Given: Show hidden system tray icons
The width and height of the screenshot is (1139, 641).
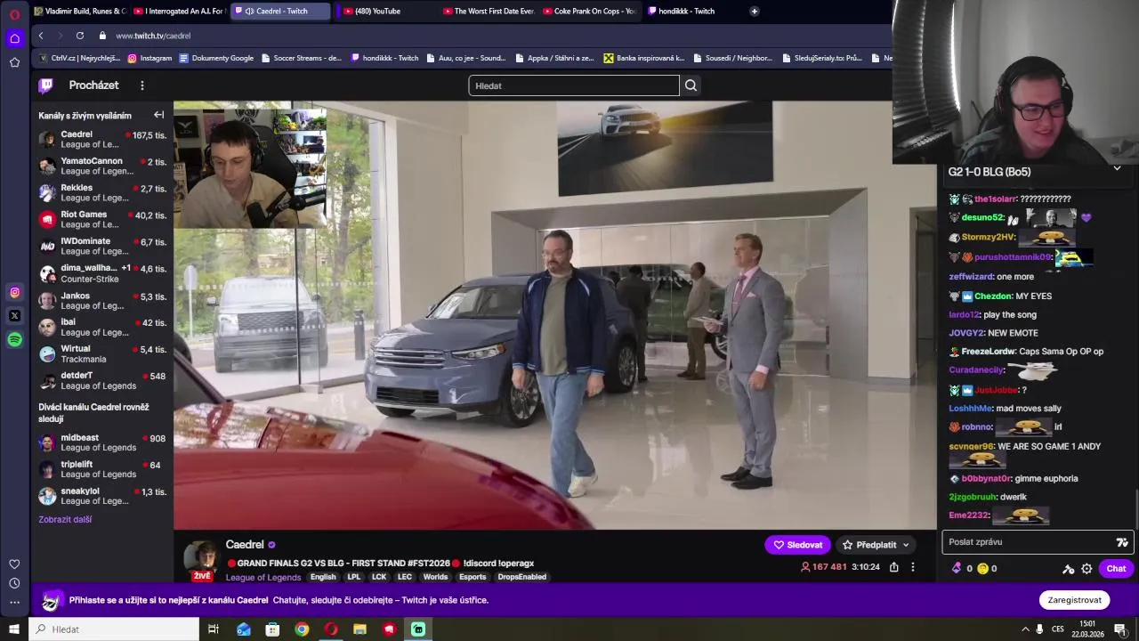Looking at the screenshot, I should (x=1025, y=629).
